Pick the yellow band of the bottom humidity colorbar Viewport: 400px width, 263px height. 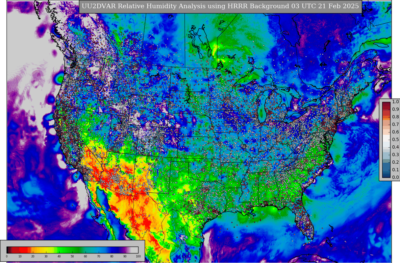pyautogui.click(x=46, y=250)
